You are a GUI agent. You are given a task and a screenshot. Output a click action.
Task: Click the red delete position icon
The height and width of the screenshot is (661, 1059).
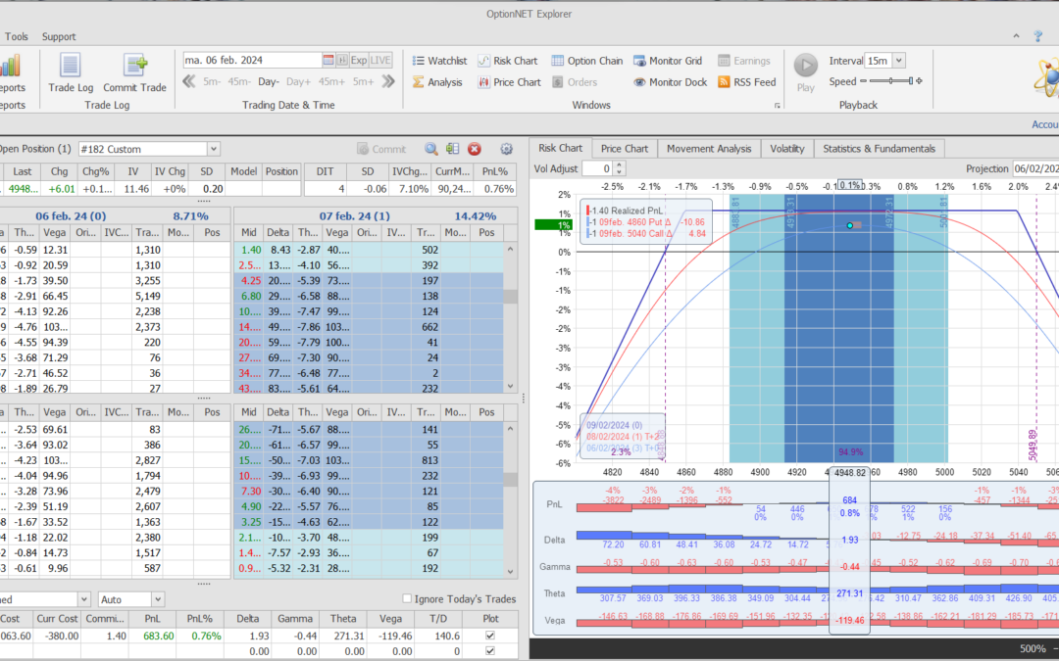[474, 149]
